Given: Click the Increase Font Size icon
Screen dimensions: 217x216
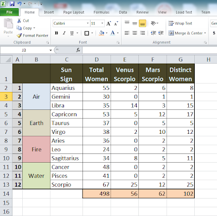Looking at the screenshot, I should click(108, 23).
